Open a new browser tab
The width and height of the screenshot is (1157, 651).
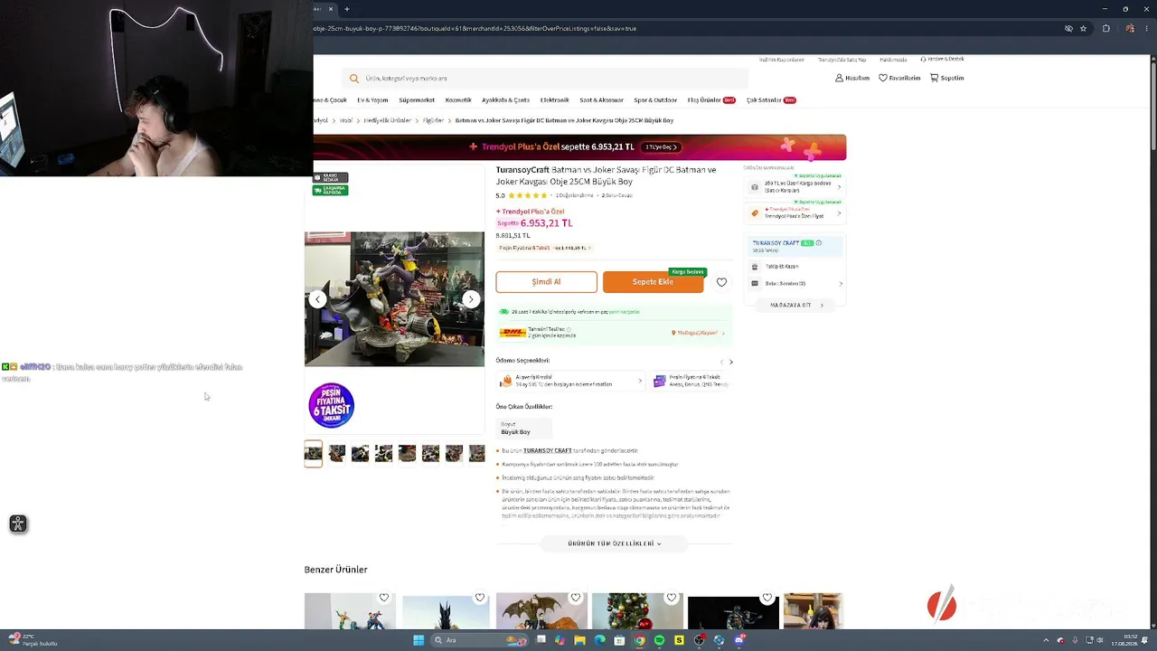[x=346, y=9]
